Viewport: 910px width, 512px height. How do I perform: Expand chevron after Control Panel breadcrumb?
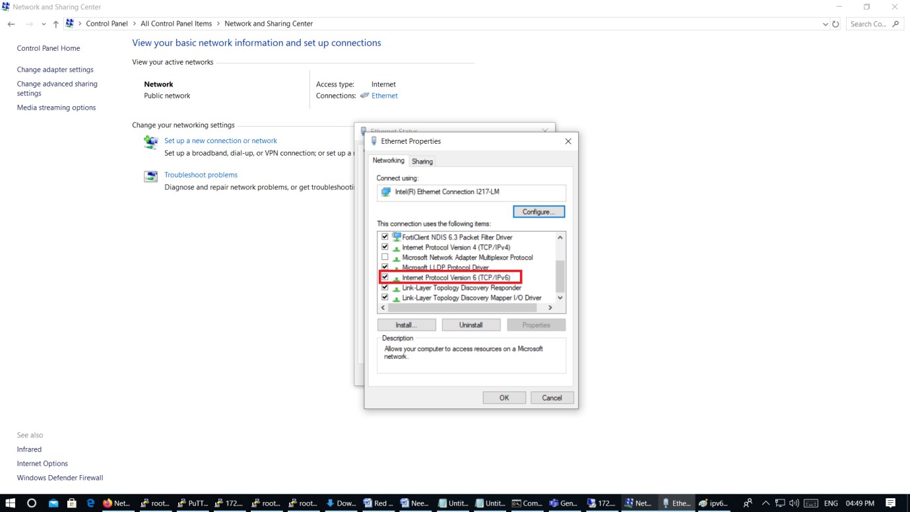point(135,24)
